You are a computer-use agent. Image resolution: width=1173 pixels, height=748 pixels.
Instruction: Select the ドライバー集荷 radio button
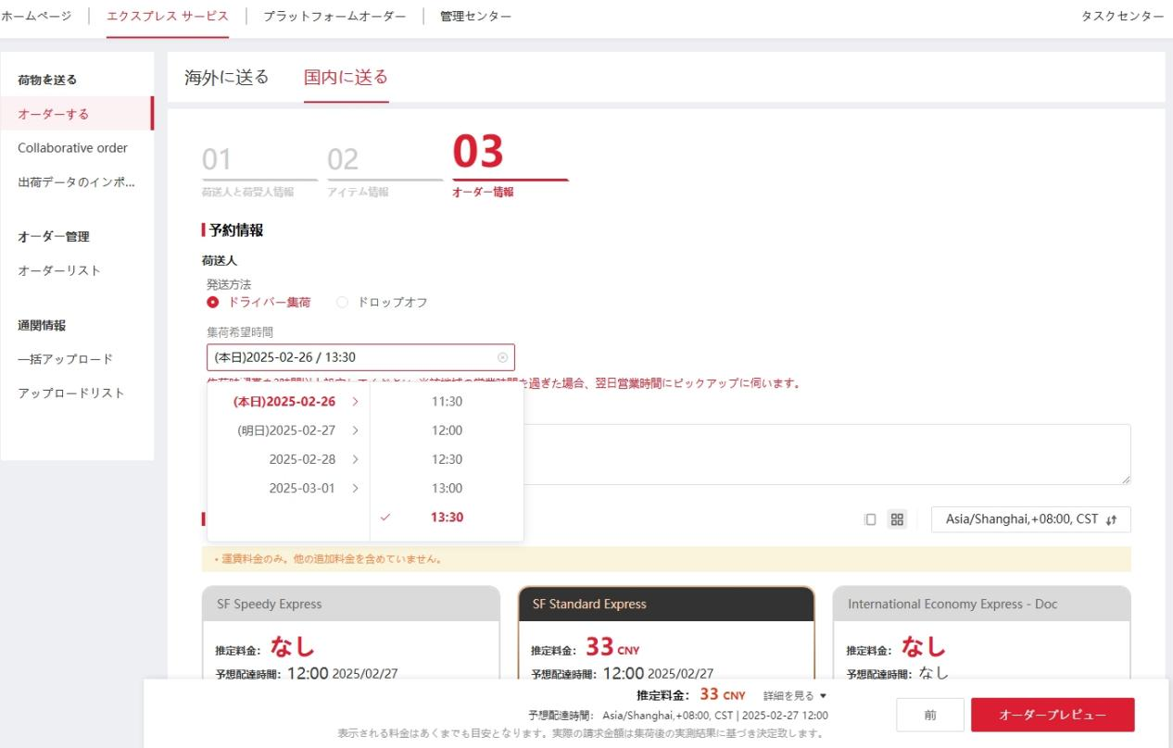click(214, 302)
